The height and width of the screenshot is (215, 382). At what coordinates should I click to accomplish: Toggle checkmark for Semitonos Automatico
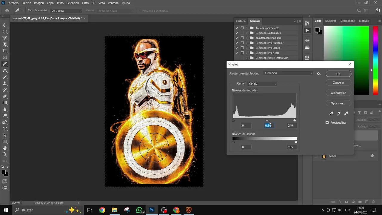[237, 33]
